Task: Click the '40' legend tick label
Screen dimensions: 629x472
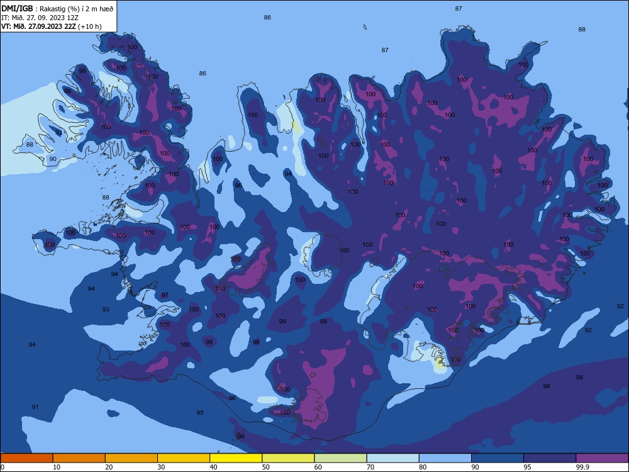Action: [213, 467]
